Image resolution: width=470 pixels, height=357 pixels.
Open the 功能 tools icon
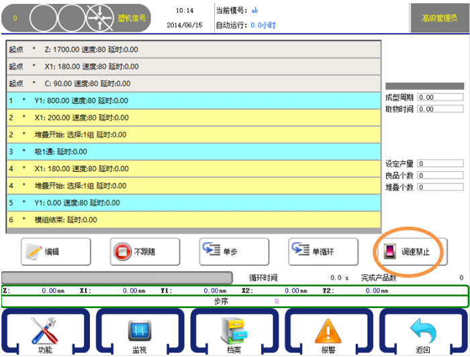point(46,332)
